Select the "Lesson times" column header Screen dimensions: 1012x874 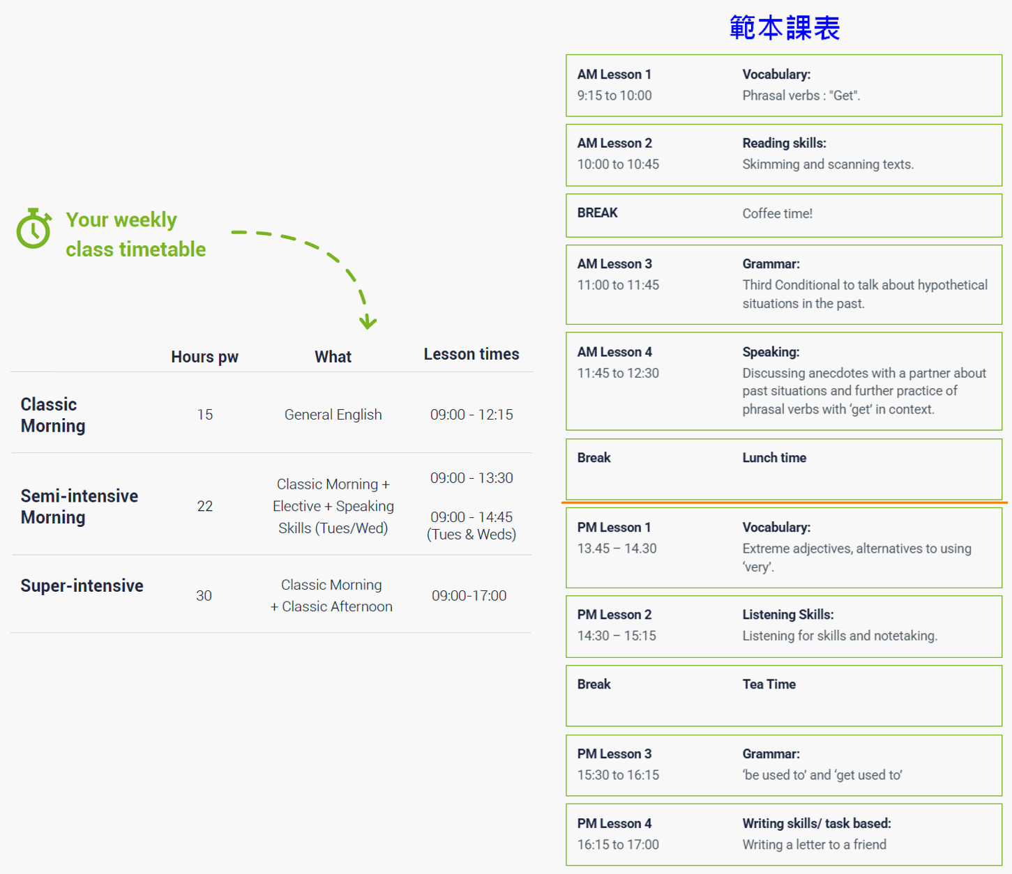471,354
